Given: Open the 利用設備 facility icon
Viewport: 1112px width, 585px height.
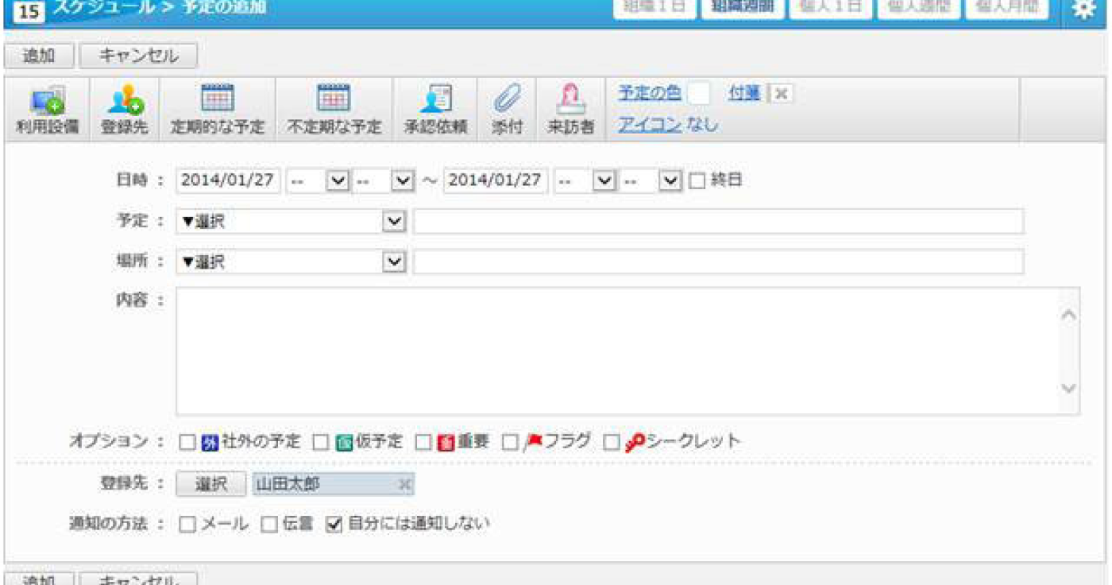Looking at the screenshot, I should pos(47,110).
